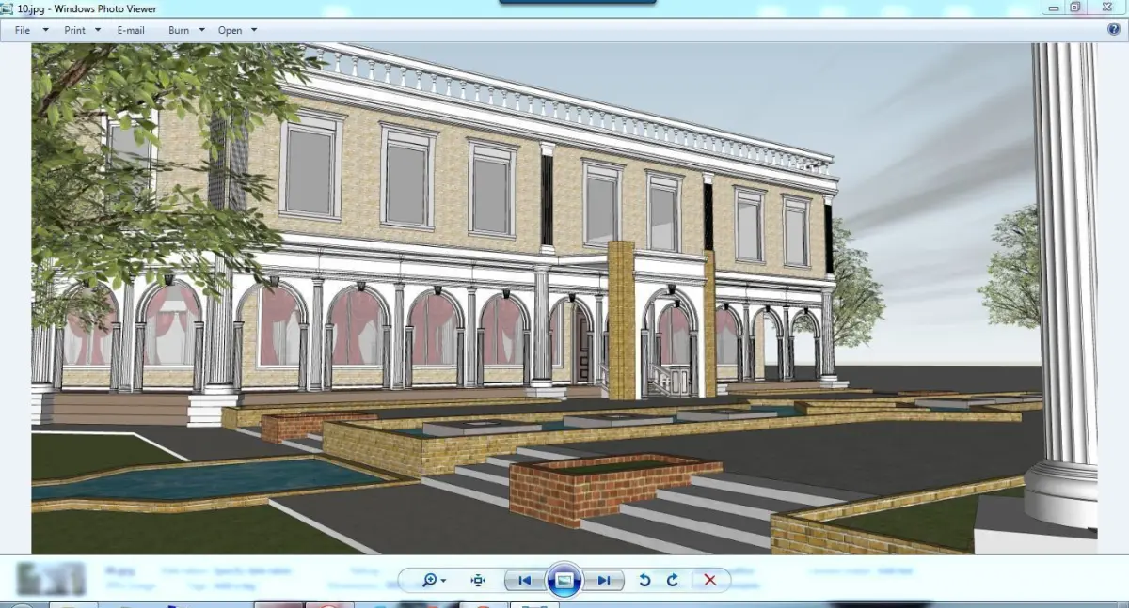Open the File menu
This screenshot has width=1129, height=608.
(x=30, y=30)
